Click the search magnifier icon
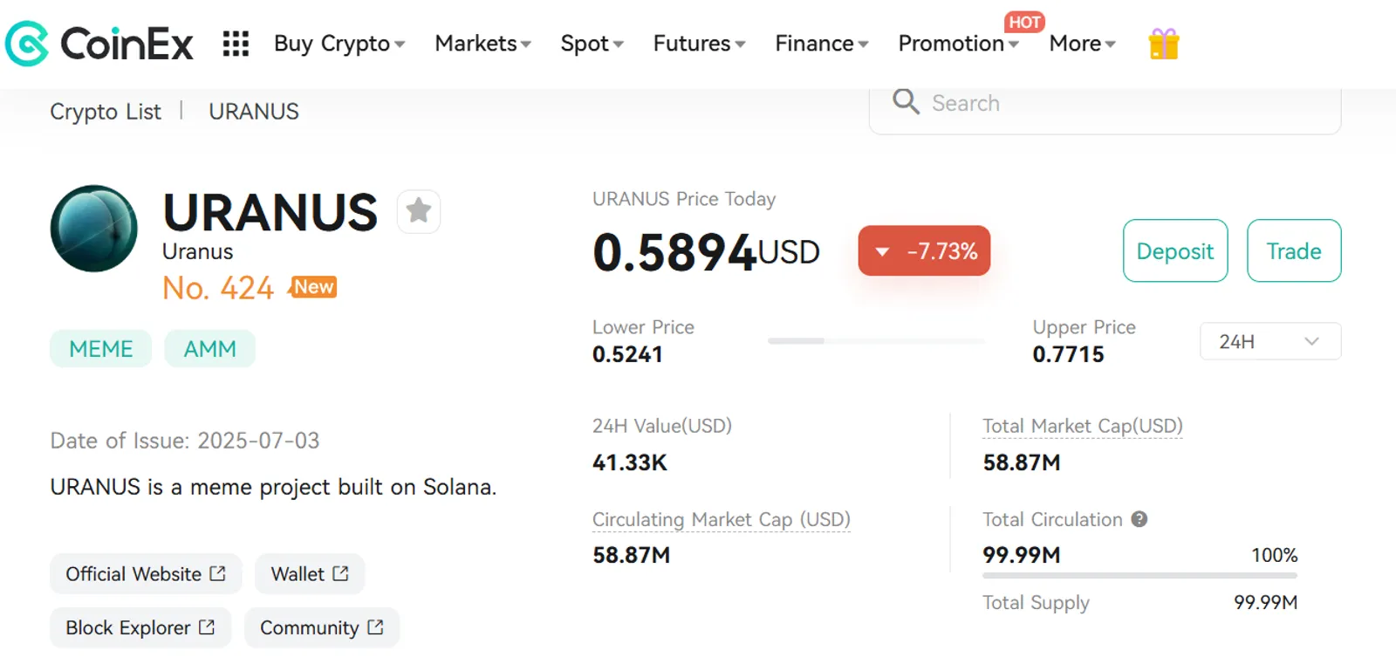 tap(907, 102)
